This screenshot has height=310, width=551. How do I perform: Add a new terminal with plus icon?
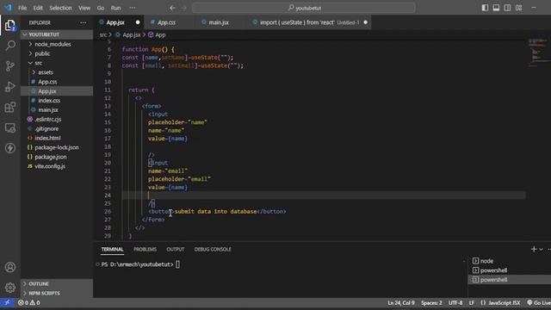point(534,249)
